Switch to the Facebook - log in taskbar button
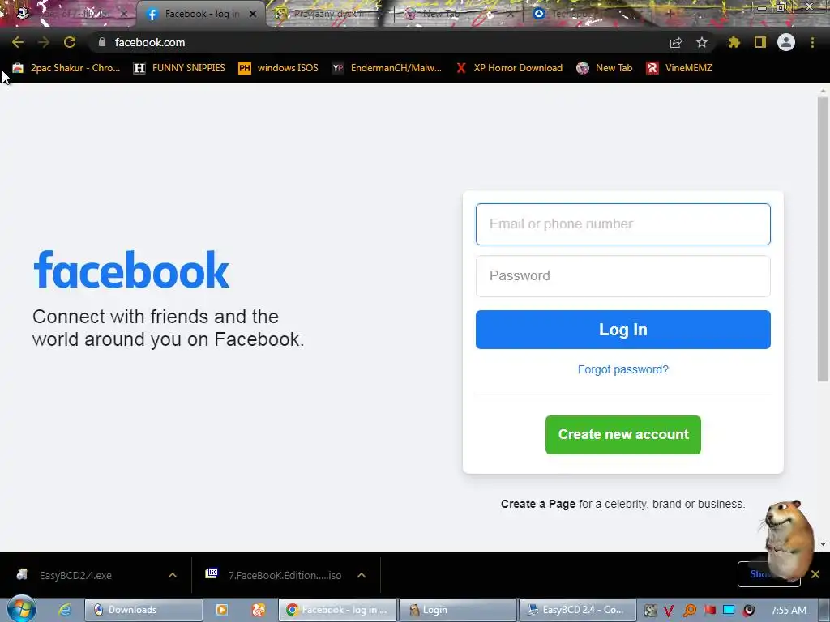Image resolution: width=830 pixels, height=622 pixels. point(337,610)
